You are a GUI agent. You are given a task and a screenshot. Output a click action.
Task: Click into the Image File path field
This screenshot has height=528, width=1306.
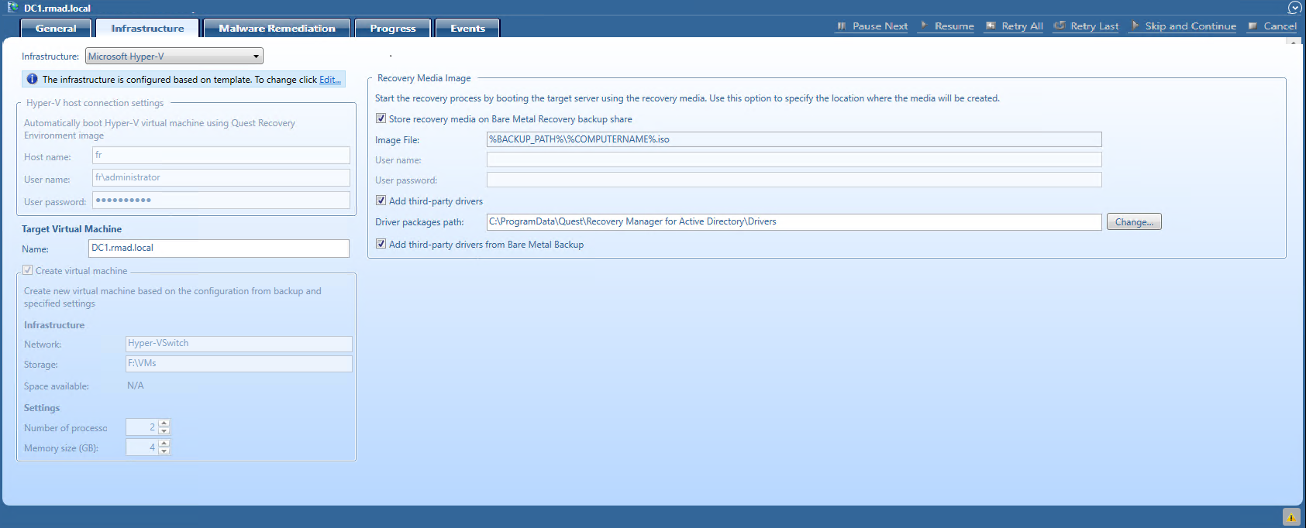(794, 139)
